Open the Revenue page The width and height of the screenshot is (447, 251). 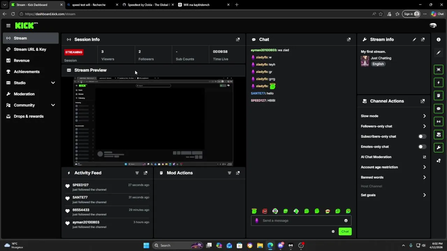pyautogui.click(x=31, y=60)
